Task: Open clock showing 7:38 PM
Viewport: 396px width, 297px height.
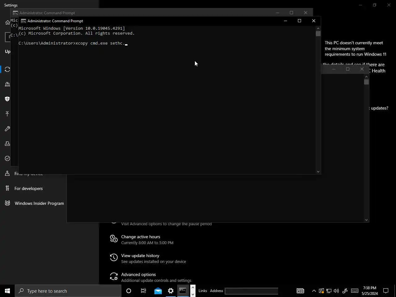Action: point(370,291)
